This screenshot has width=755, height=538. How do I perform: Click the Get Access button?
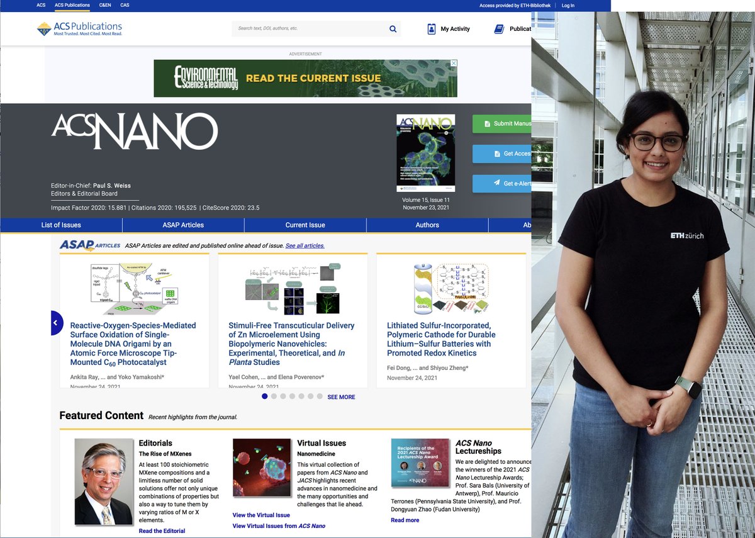tap(502, 154)
